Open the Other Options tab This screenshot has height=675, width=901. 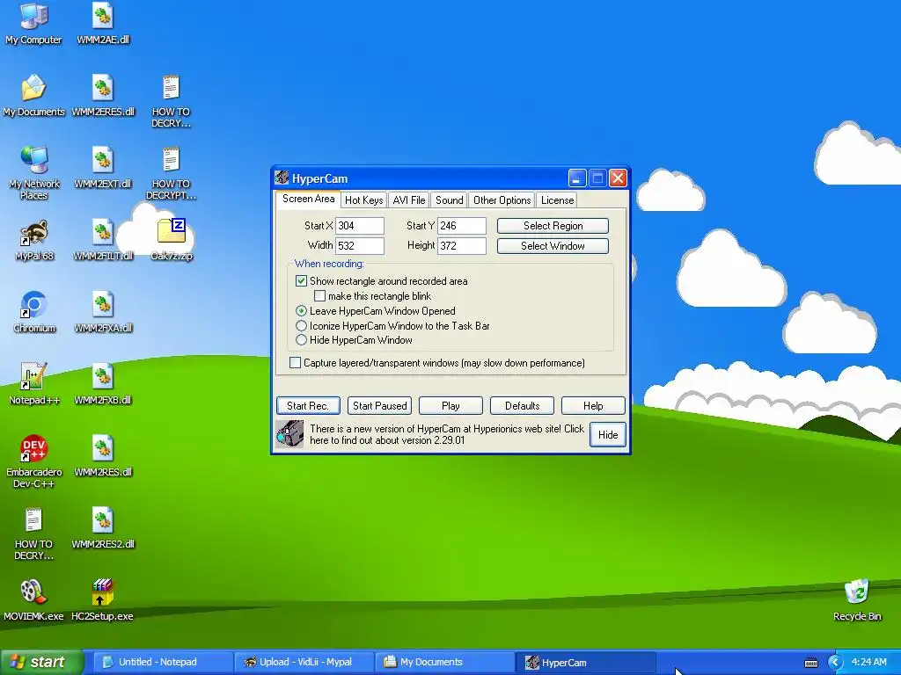[x=502, y=200]
